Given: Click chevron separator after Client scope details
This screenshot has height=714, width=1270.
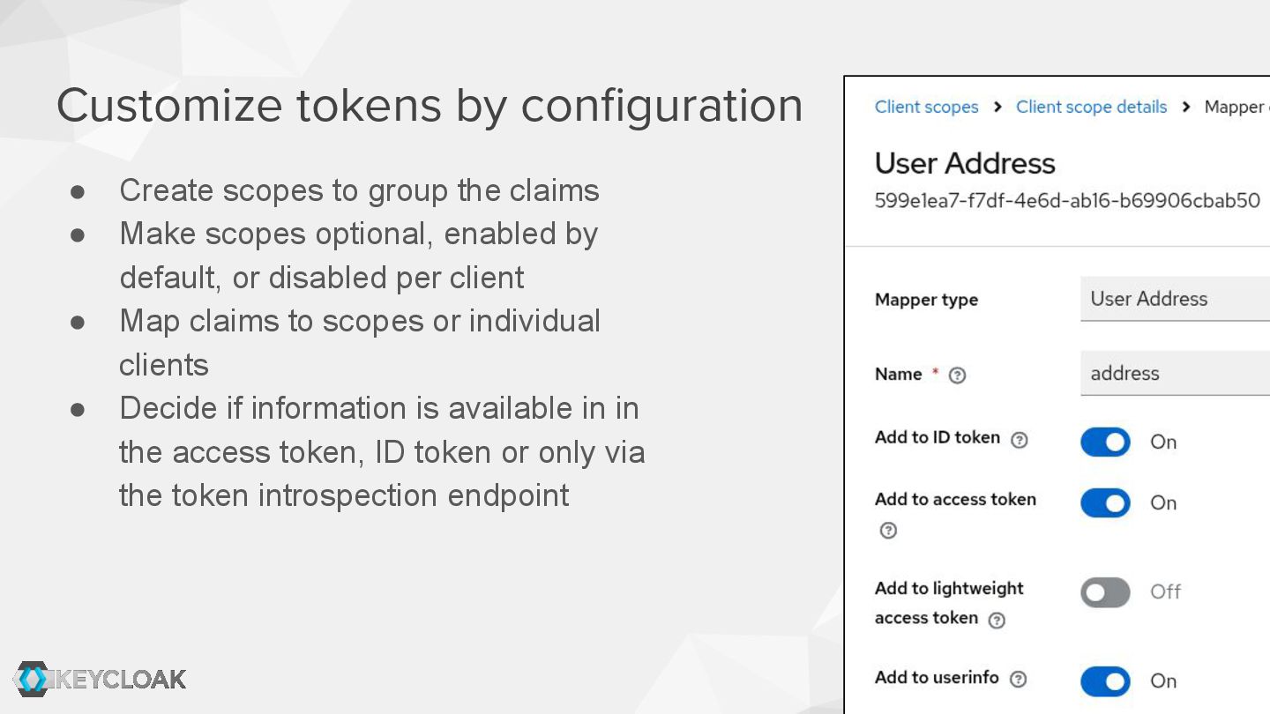Looking at the screenshot, I should [x=1186, y=107].
